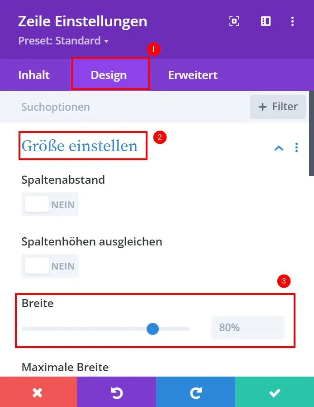Open the split sidebar layout icon
The width and height of the screenshot is (314, 407).
[x=266, y=21]
